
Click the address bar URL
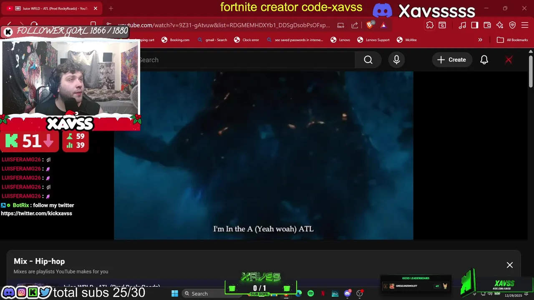point(224,25)
